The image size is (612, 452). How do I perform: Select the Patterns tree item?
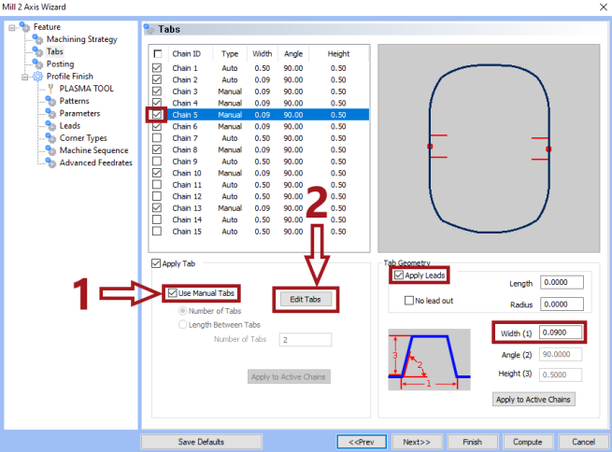click(74, 101)
